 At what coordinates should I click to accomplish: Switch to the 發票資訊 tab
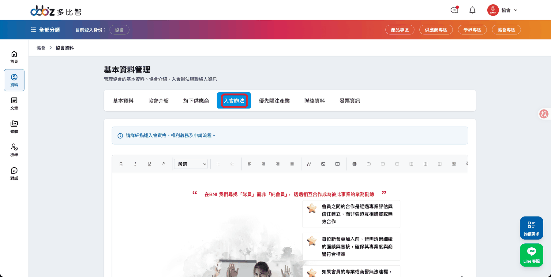350,101
